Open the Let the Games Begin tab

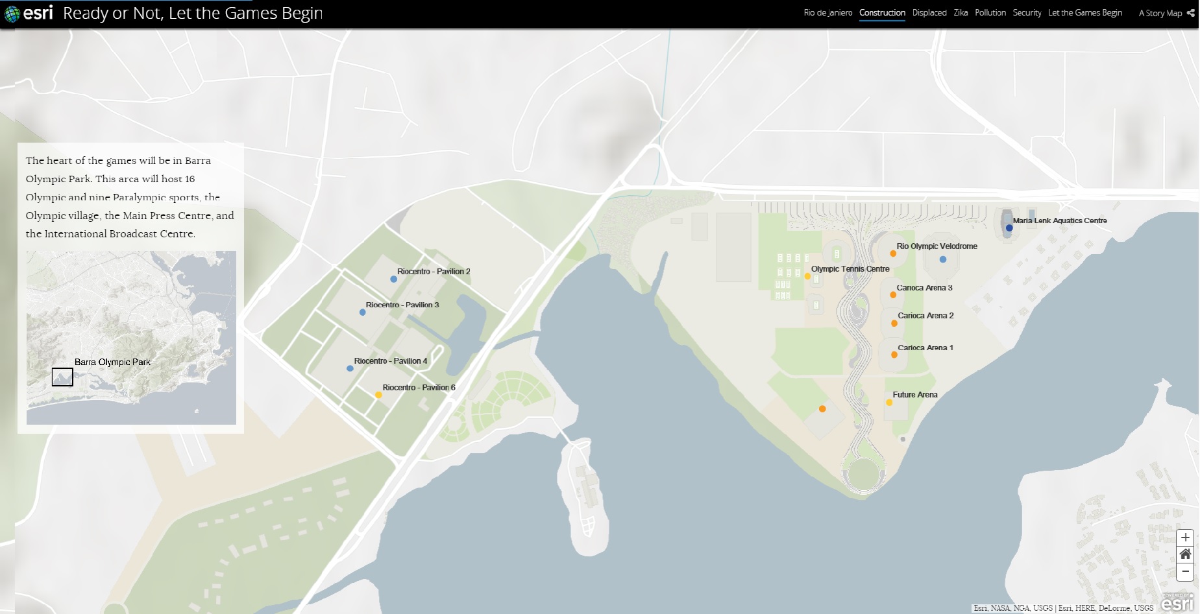1084,13
